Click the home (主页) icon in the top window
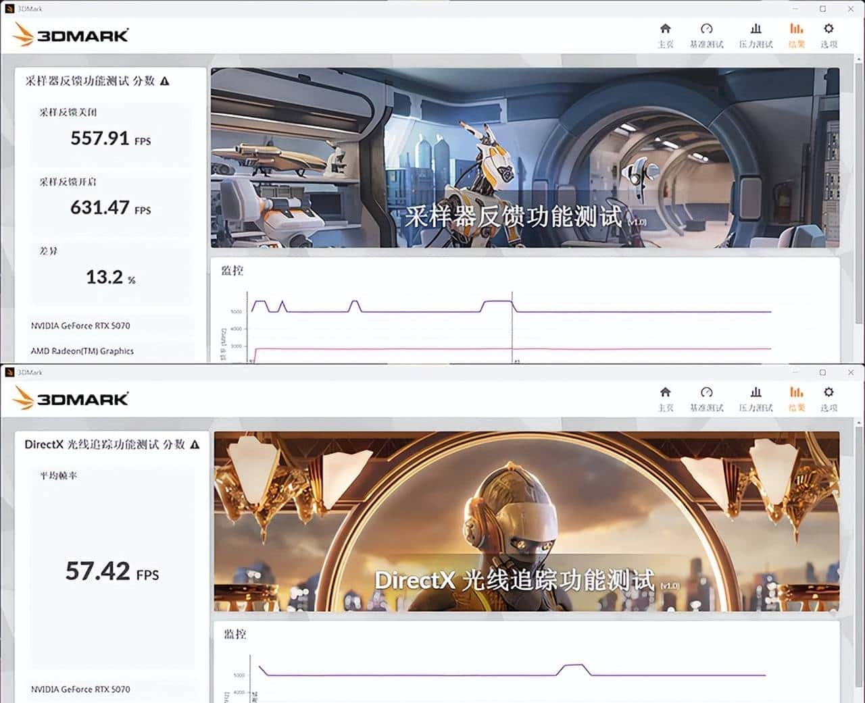This screenshot has height=703, width=865. click(665, 35)
